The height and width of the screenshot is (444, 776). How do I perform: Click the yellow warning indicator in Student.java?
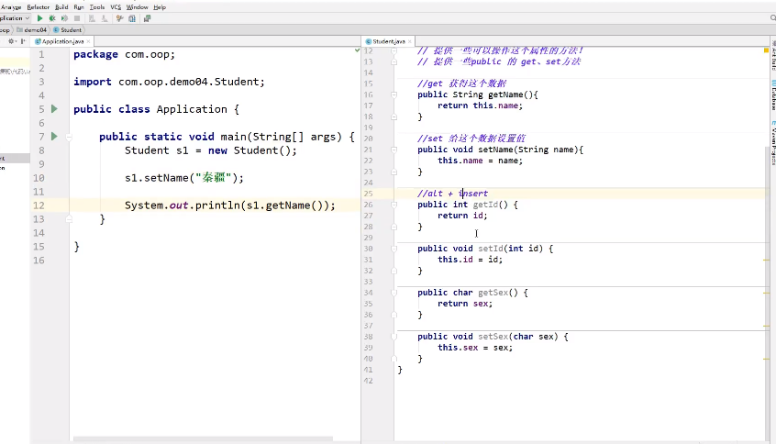tap(766, 50)
